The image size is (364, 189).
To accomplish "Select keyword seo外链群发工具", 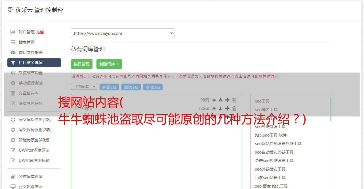I will tap(270, 127).
